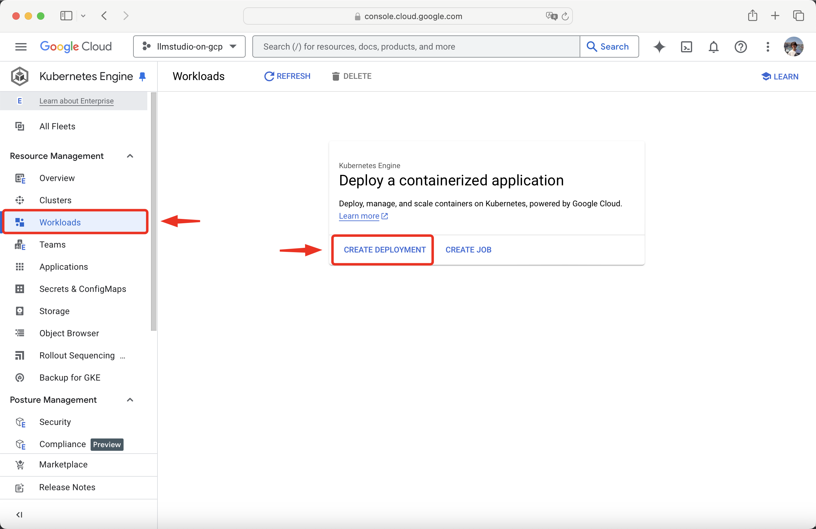Viewport: 816px width, 529px height.
Task: Collapse the Posture Management section
Action: click(x=130, y=400)
